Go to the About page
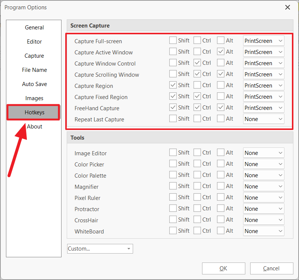 (x=34, y=127)
